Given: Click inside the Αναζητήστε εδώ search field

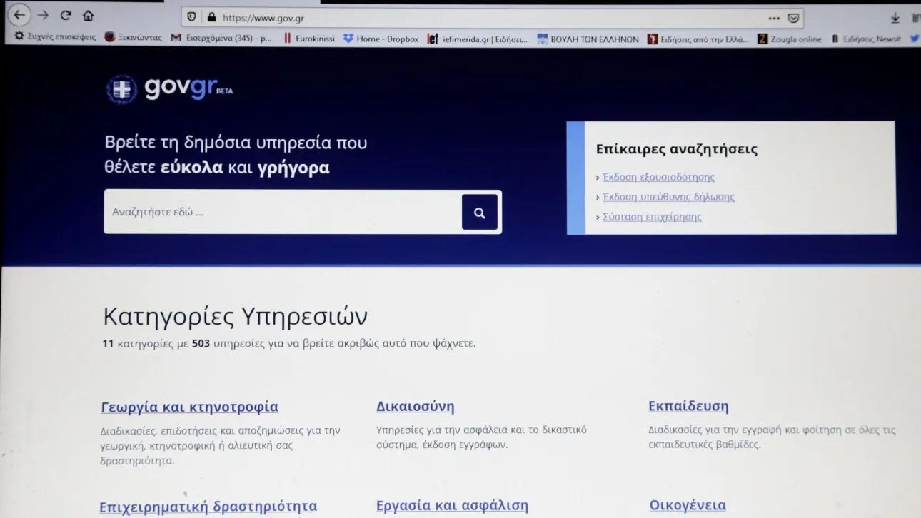Looking at the screenshot, I should point(286,211).
